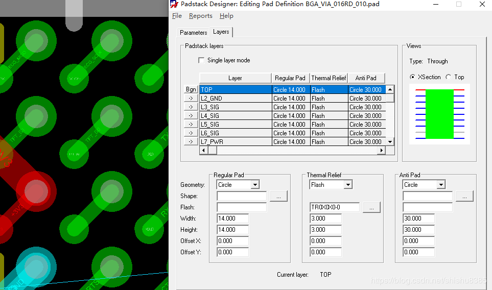Switch to the Parameters tab
The image size is (492, 290).
[x=193, y=33]
